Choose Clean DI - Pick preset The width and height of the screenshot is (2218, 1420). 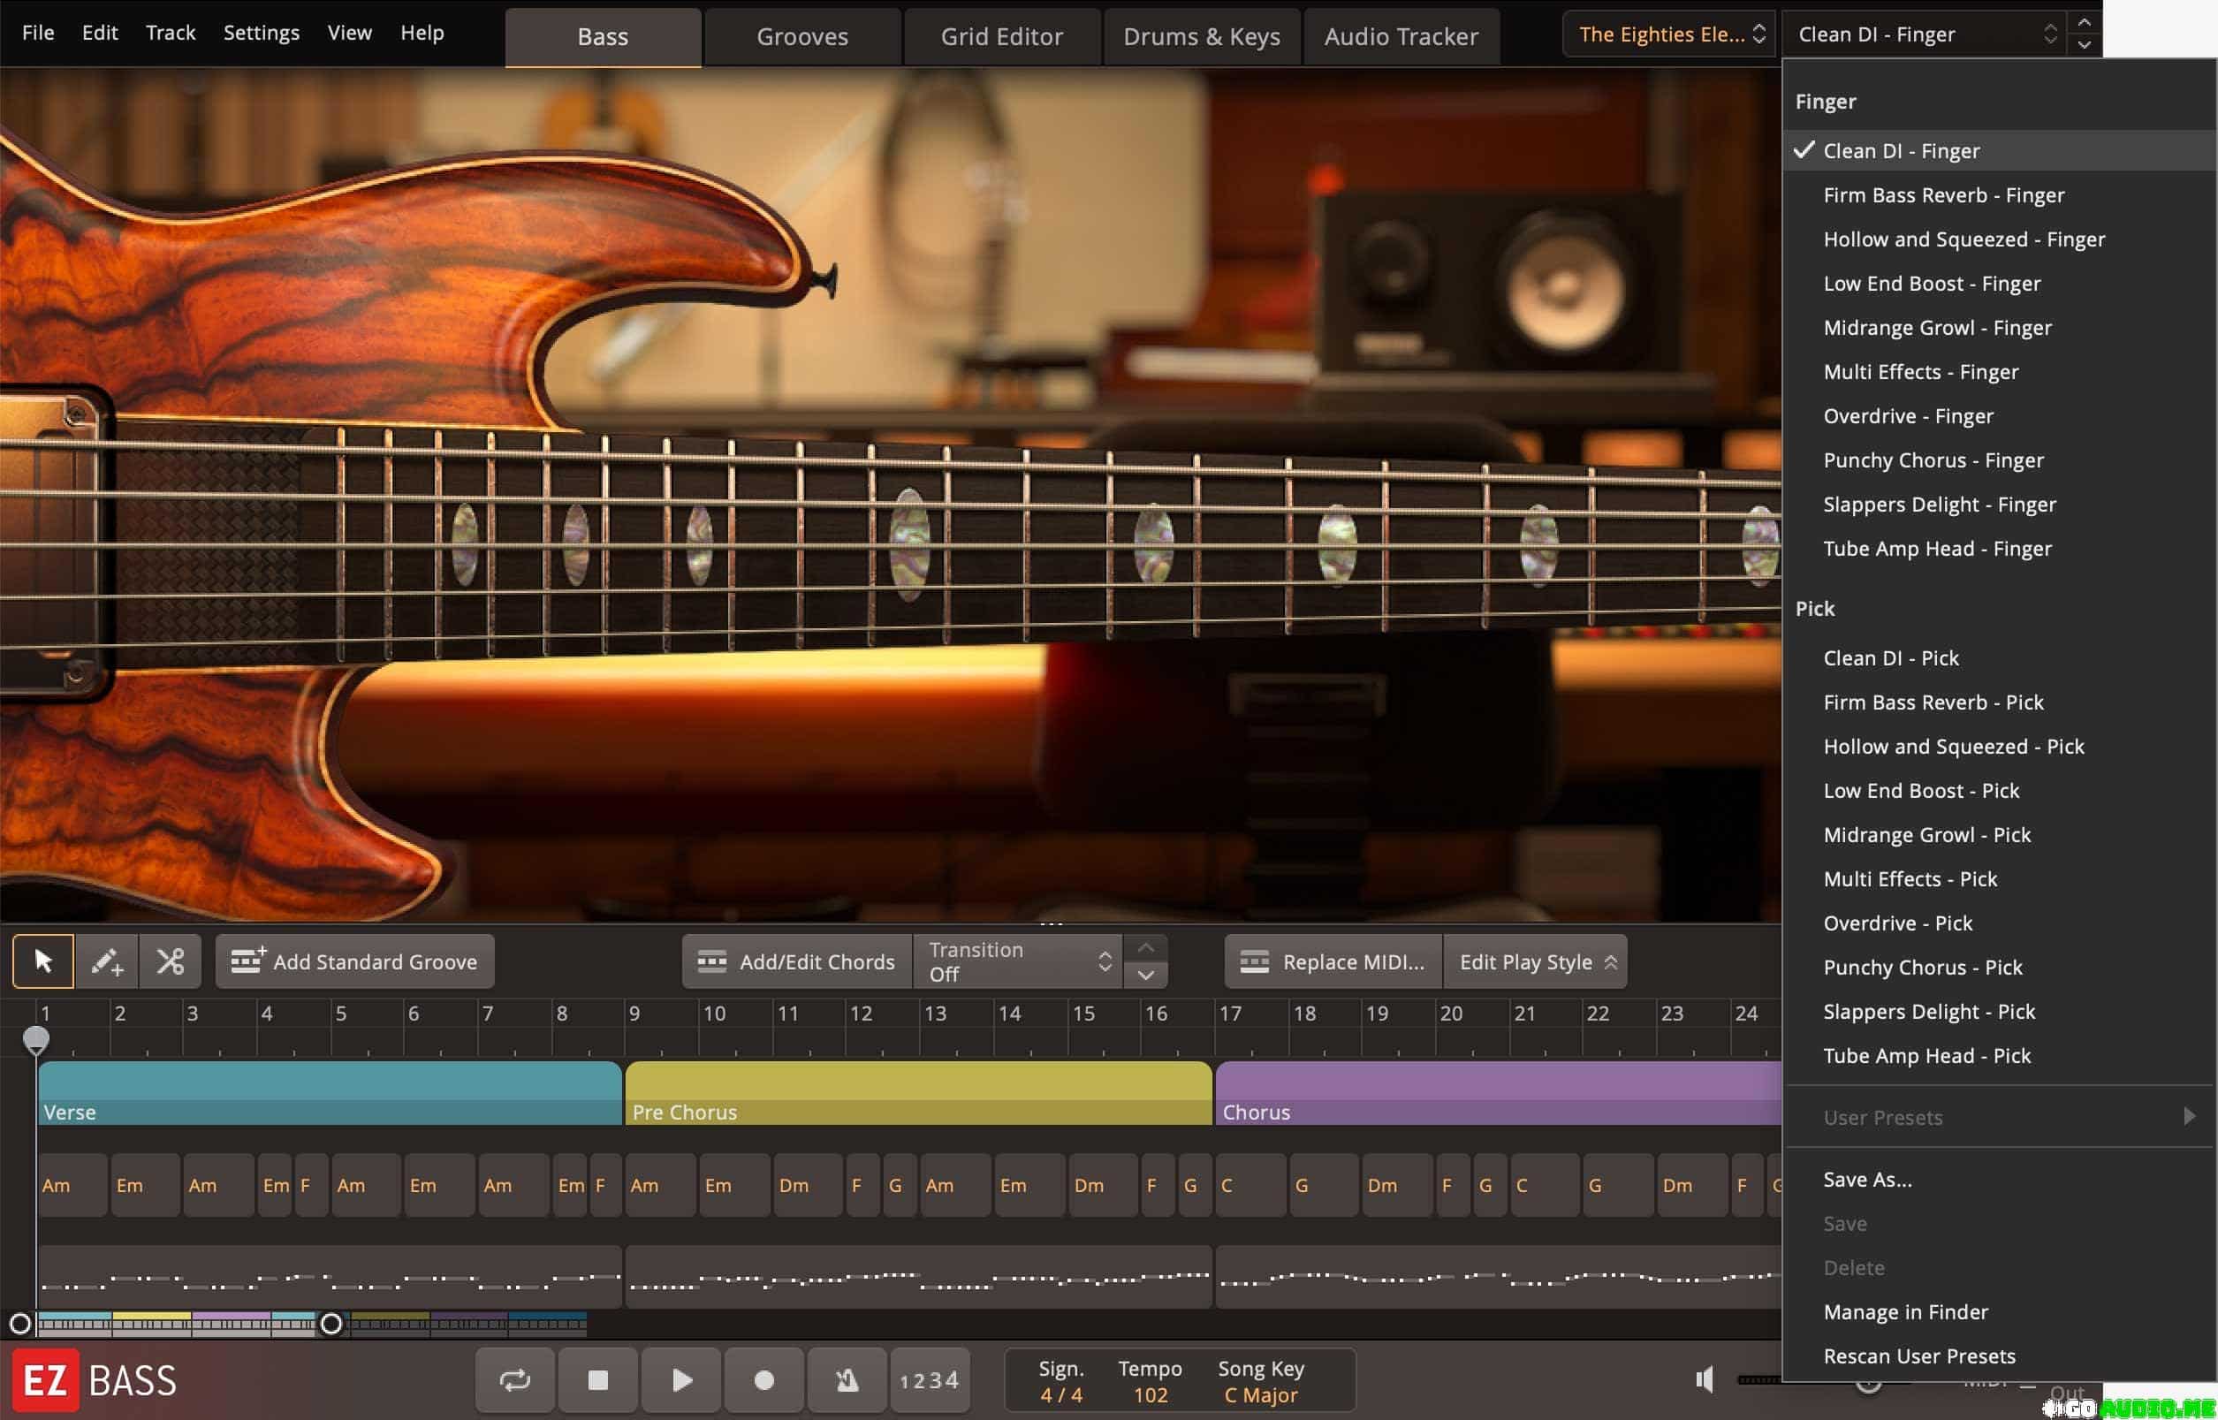(x=1999, y=657)
